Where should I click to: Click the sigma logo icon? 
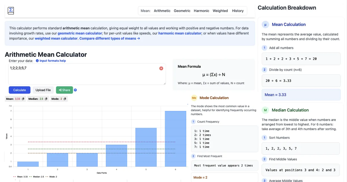point(10,10)
